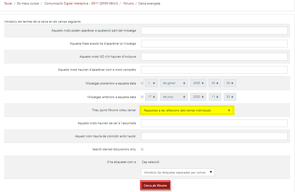
Task: Open Els meus cursos breadcrumb link
Action: click(x=28, y=4)
